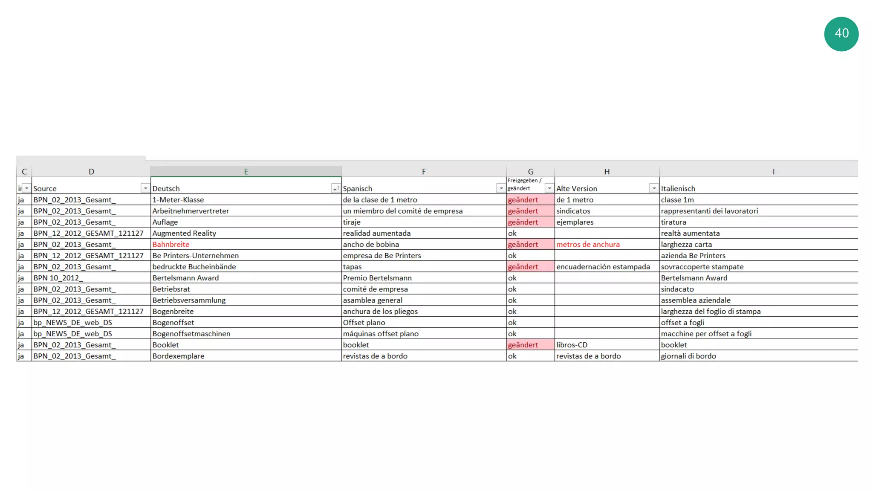Screen dimensions: 873x491
Task: Select column I header
Action: [773, 171]
